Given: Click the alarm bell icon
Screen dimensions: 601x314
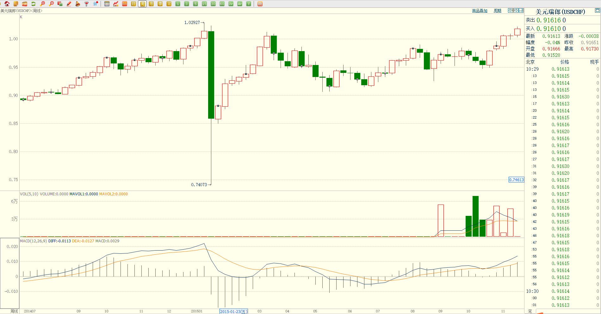Looking at the screenshot, I should [x=78, y=4].
